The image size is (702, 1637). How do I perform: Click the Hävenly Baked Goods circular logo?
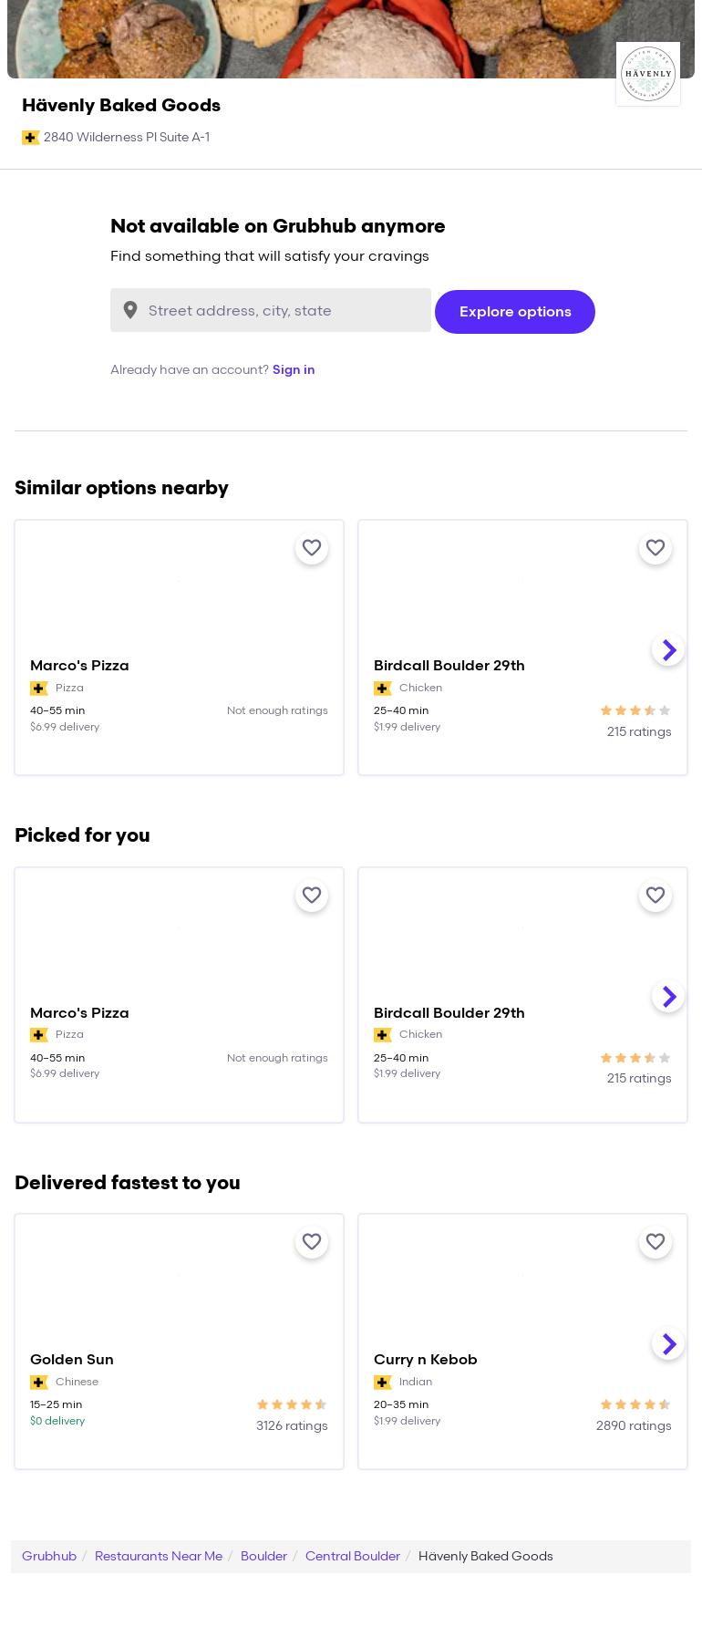coord(648,74)
